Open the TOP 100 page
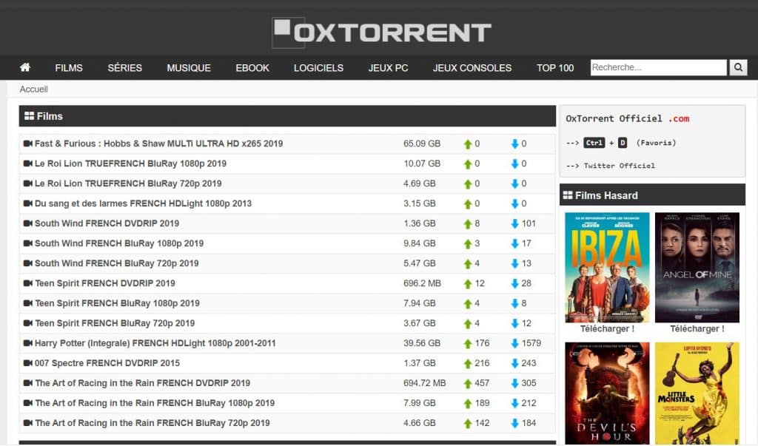The width and height of the screenshot is (758, 446). pos(555,68)
